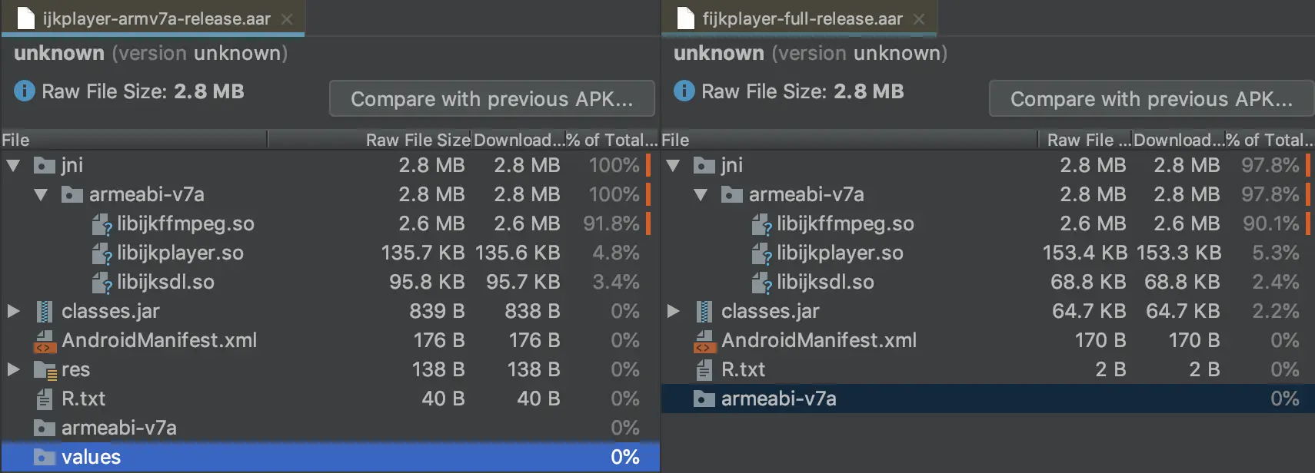The width and height of the screenshot is (1315, 473).
Task: Click R.txt file icon in right panel
Action: pyautogui.click(x=704, y=370)
